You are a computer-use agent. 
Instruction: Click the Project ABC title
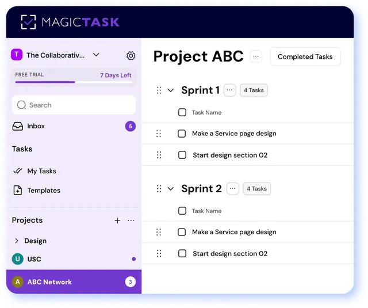point(198,56)
